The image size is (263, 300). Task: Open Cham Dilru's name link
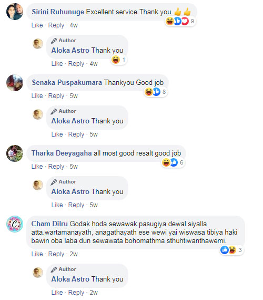(49, 224)
